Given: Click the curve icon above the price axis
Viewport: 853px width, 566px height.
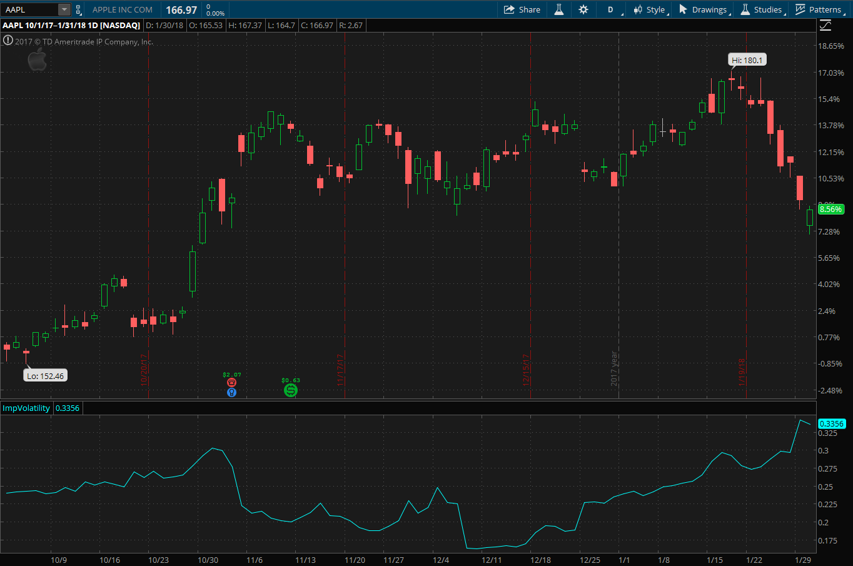Looking at the screenshot, I should 825,25.
